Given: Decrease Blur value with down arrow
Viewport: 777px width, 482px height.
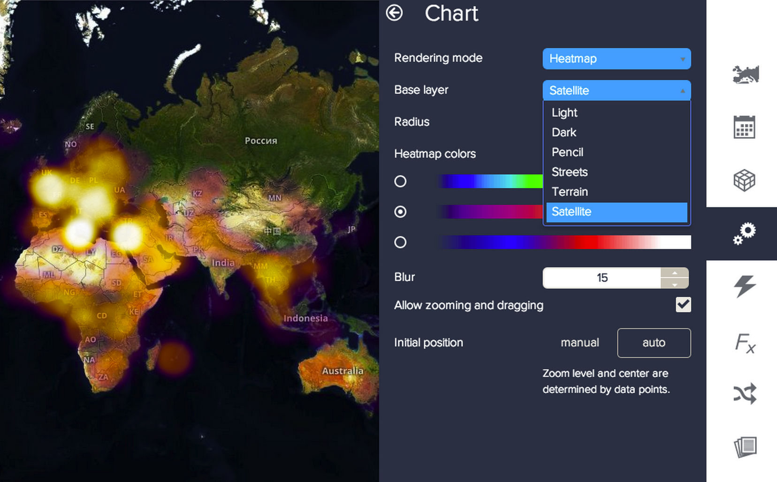Looking at the screenshot, I should click(x=675, y=283).
